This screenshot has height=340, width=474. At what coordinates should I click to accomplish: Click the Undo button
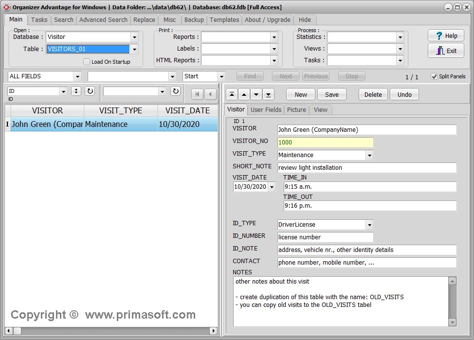pyautogui.click(x=404, y=94)
